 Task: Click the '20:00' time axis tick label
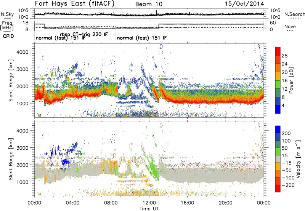226,203
